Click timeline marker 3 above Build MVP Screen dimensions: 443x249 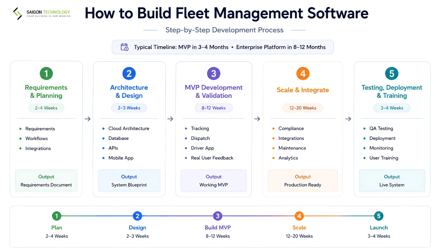tap(218, 216)
